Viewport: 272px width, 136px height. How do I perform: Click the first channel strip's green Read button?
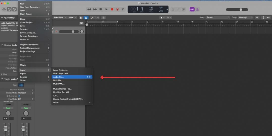click(x=8, y=108)
